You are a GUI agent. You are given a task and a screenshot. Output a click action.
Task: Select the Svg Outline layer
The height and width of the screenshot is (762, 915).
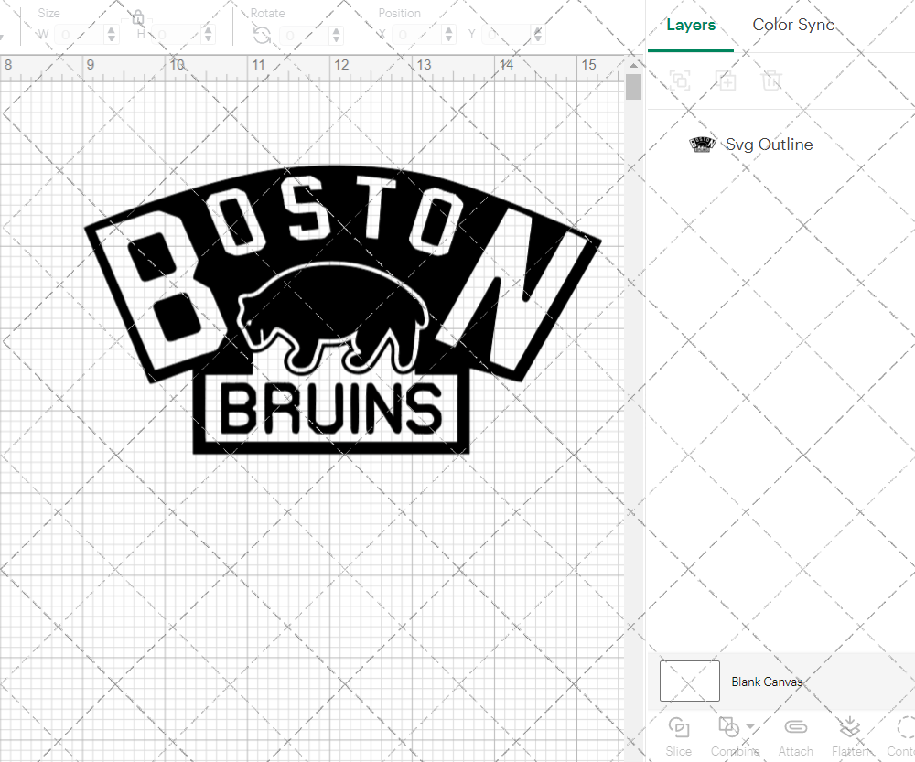(x=780, y=145)
